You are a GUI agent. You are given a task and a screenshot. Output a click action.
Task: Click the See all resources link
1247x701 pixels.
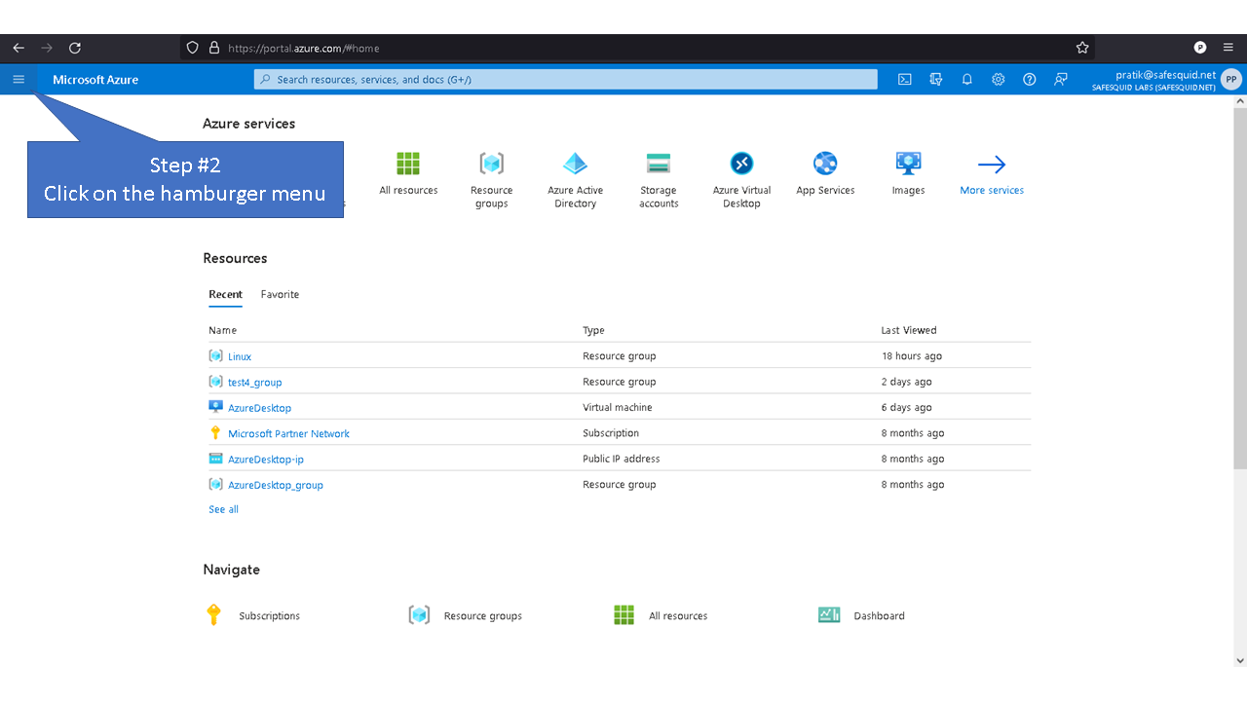pyautogui.click(x=223, y=509)
